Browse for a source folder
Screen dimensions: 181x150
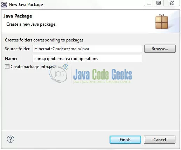click(160, 48)
